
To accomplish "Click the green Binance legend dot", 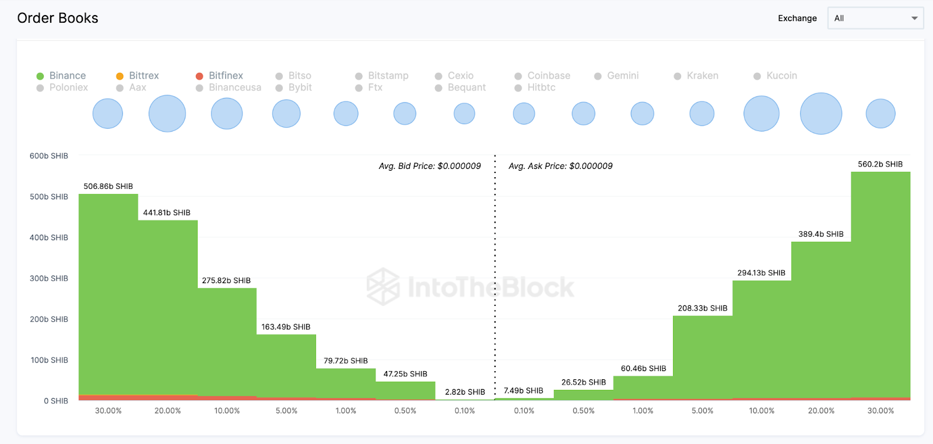I will pos(40,76).
